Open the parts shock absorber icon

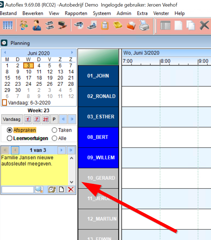[x=63, y=25]
